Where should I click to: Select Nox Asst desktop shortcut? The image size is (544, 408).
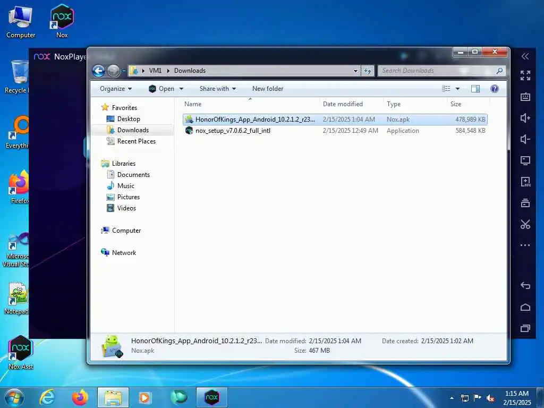pos(21,352)
